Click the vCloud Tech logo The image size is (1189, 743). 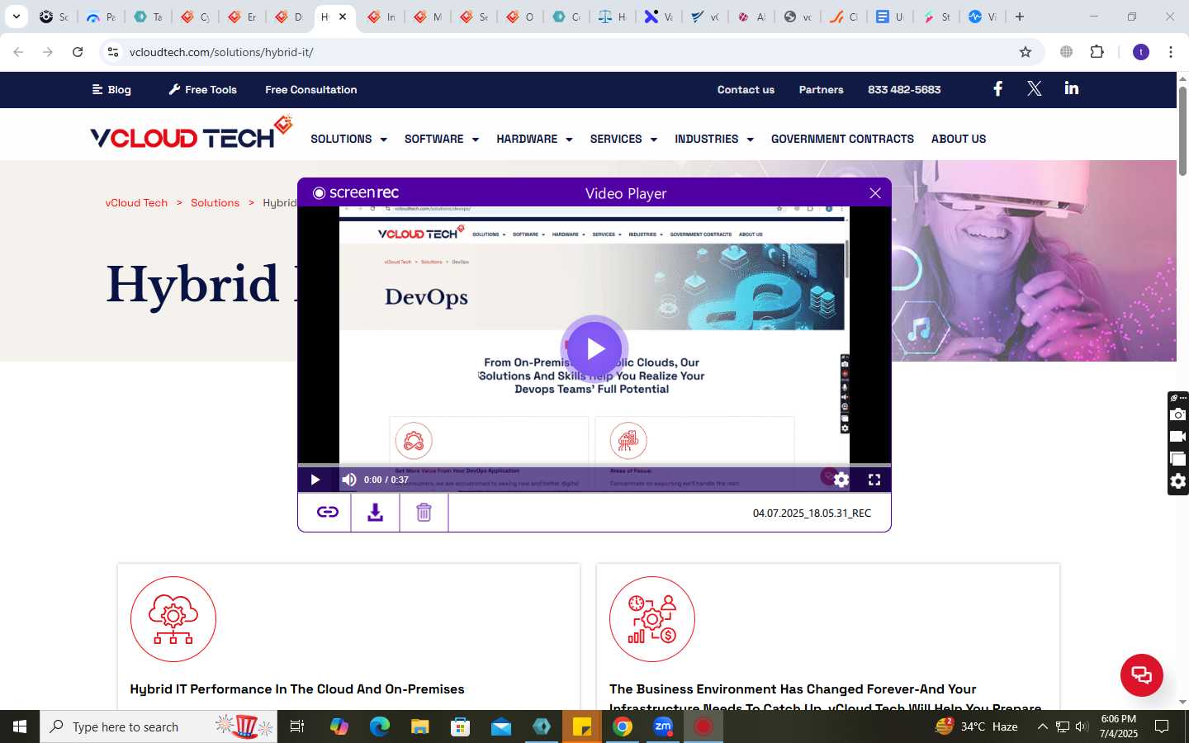pyautogui.click(x=192, y=133)
